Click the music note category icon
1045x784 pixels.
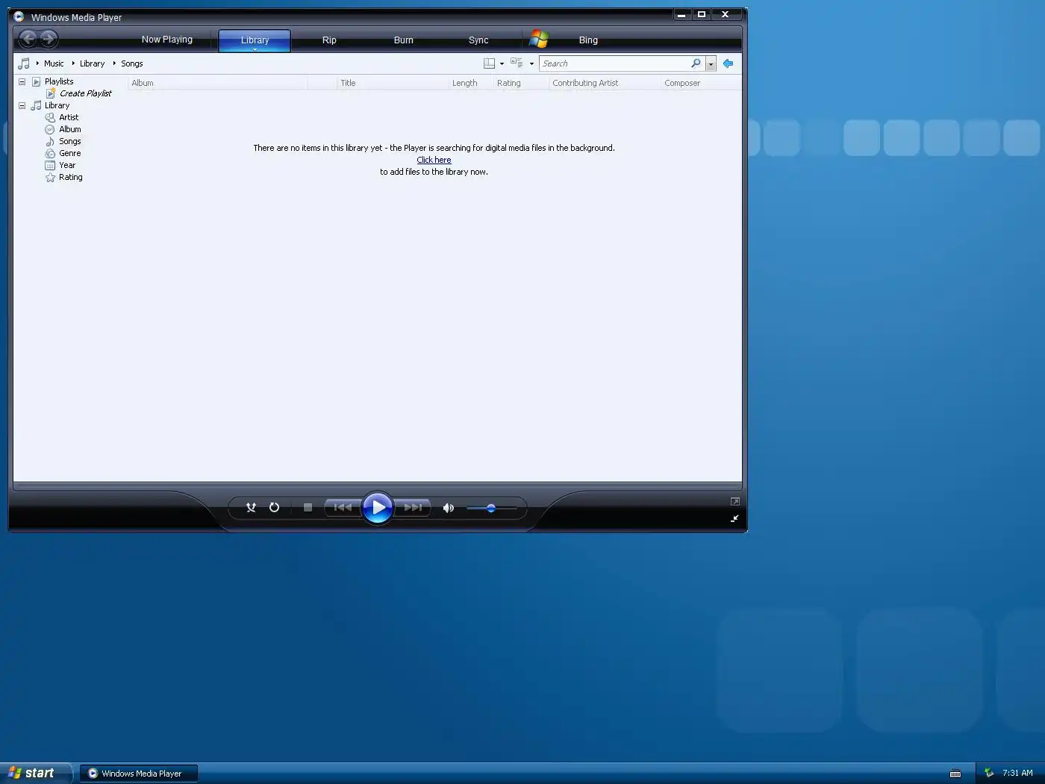pyautogui.click(x=24, y=63)
